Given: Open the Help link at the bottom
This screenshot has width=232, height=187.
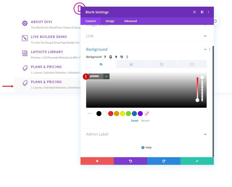Looking at the screenshot, I should 146,147.
